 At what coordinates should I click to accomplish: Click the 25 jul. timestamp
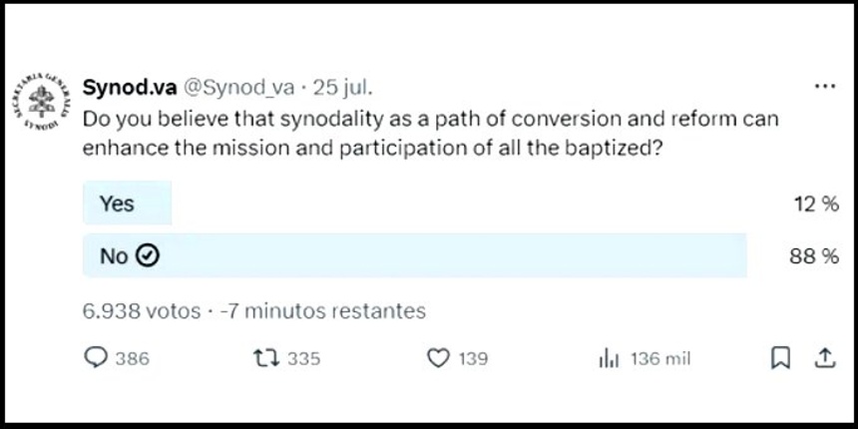coord(342,88)
